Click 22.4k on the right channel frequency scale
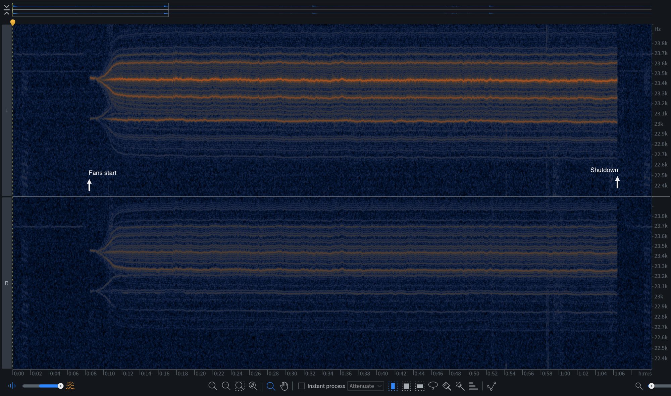 tap(661, 358)
